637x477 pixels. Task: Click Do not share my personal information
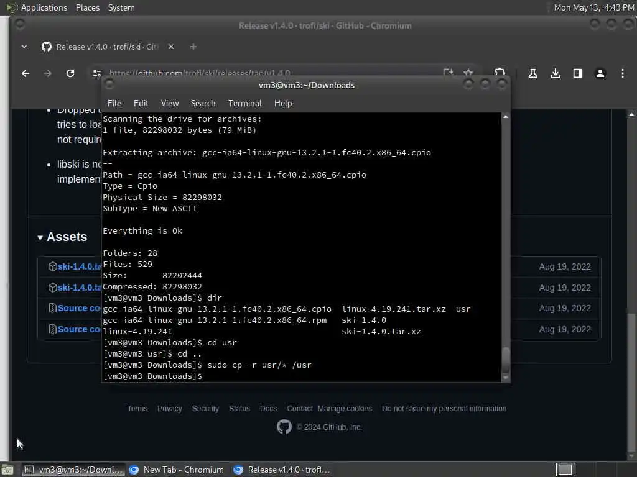point(444,409)
